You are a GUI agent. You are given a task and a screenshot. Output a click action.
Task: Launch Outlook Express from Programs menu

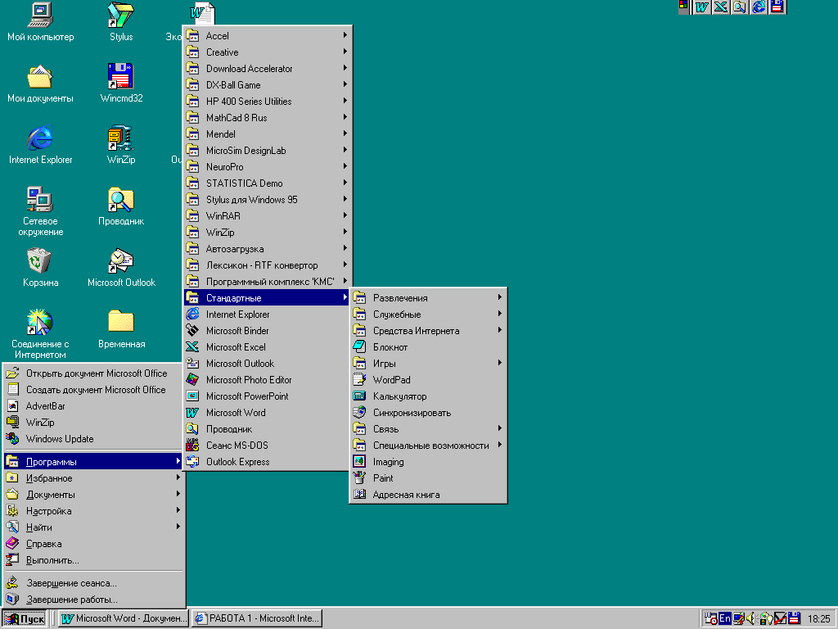[267, 462]
